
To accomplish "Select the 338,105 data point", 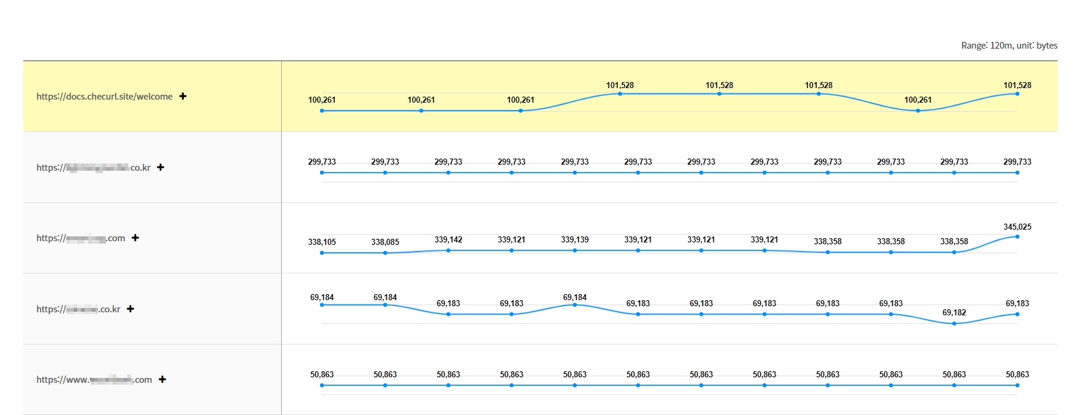I will coord(322,253).
